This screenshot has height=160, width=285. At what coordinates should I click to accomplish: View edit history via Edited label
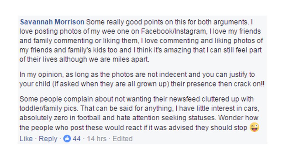point(122,139)
